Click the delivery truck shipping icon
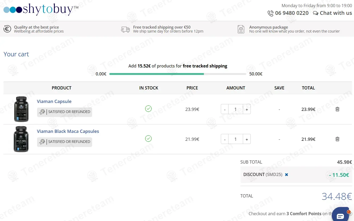354x221 pixels. 125,29
